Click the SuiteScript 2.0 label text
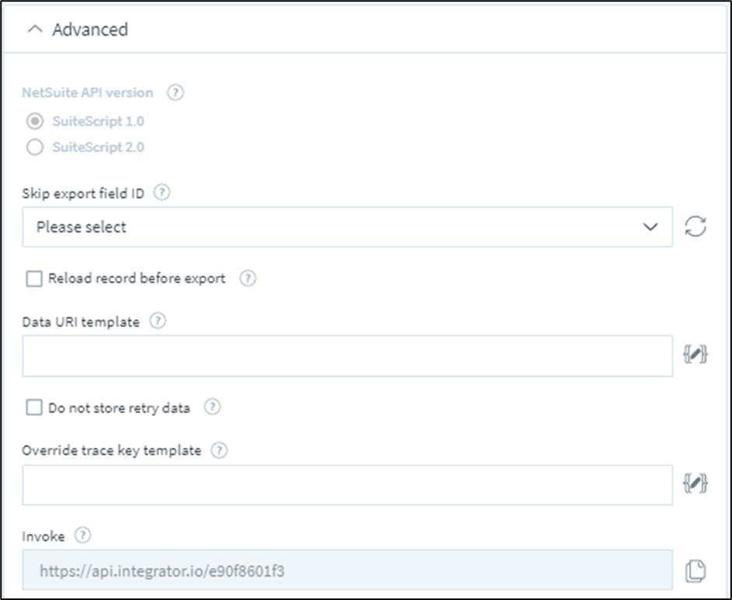This screenshot has width=732, height=600. click(99, 147)
